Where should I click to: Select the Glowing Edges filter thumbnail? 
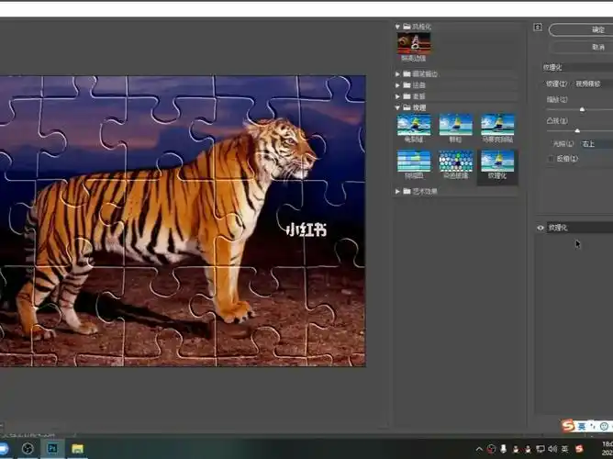(413, 42)
